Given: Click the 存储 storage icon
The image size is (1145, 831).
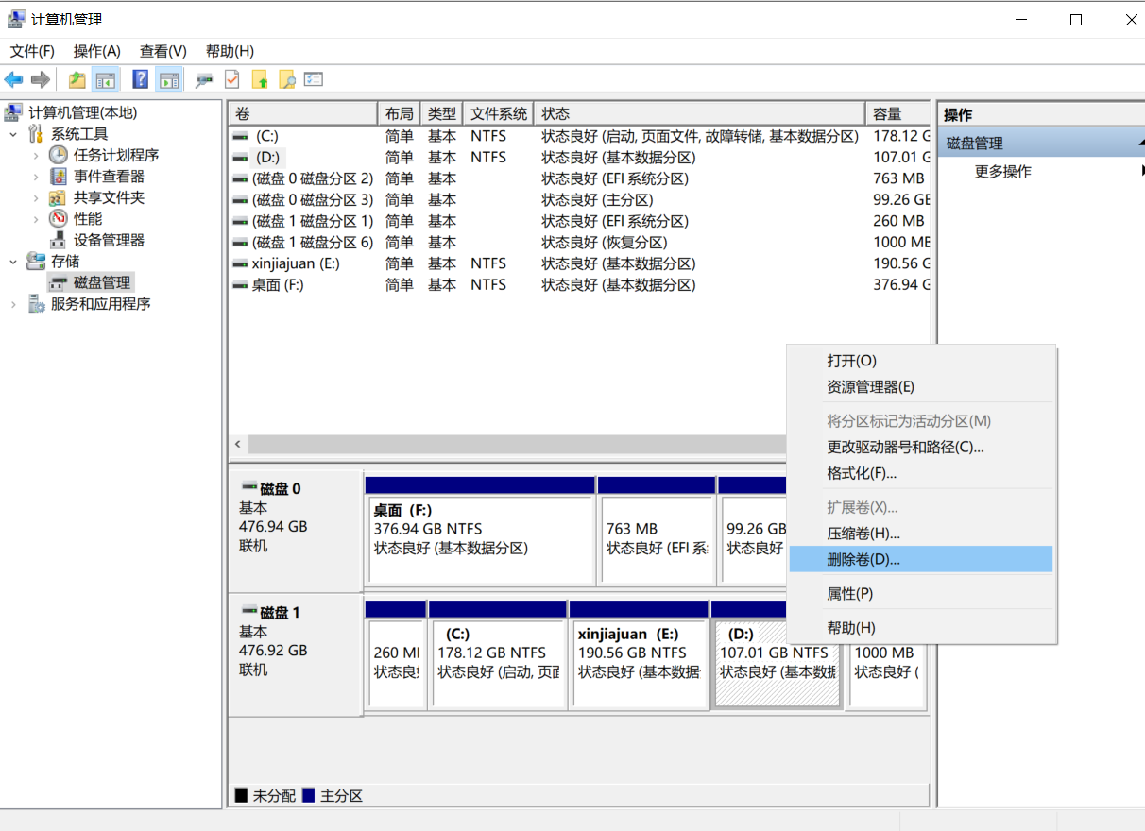Looking at the screenshot, I should point(37,261).
